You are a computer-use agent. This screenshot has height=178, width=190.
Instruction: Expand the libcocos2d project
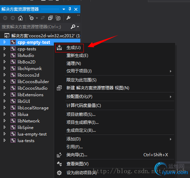[x=4, y=75]
